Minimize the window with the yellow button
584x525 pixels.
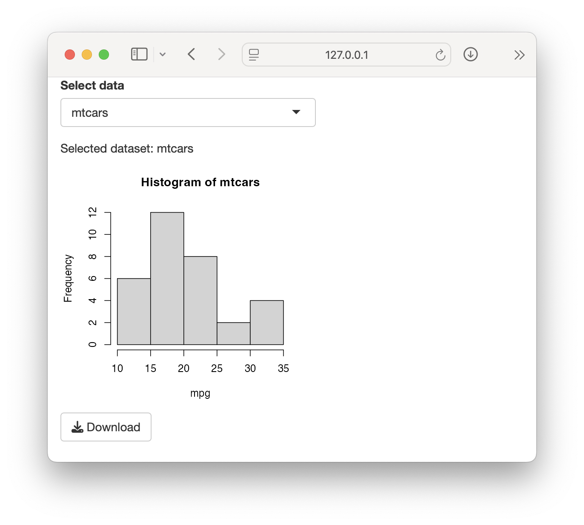click(x=87, y=55)
